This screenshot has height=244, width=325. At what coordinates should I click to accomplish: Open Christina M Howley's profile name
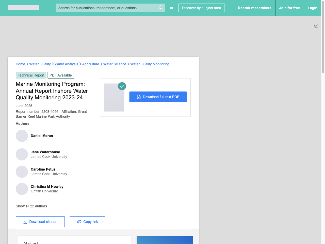pos(47,187)
